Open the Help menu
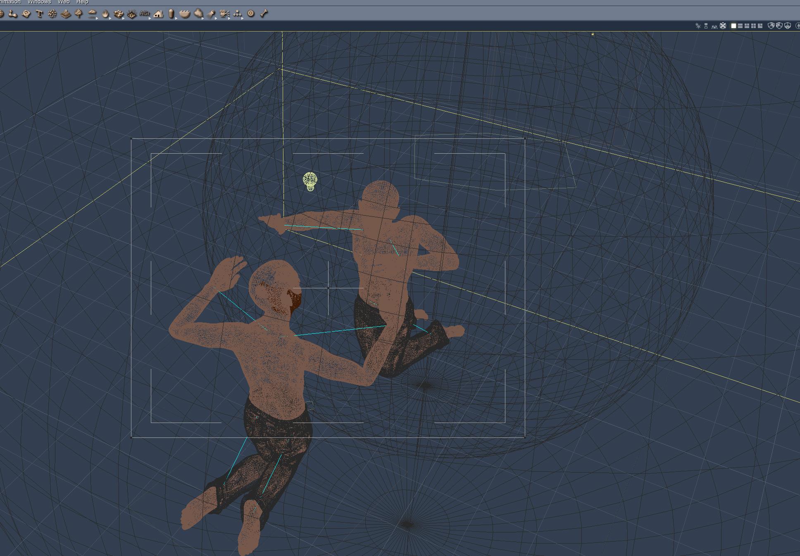Viewport: 800px width, 556px height. pos(82,2)
